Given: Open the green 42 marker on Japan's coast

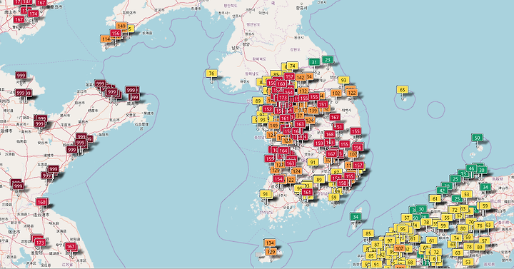Looking at the screenshot, I should (x=442, y=191).
